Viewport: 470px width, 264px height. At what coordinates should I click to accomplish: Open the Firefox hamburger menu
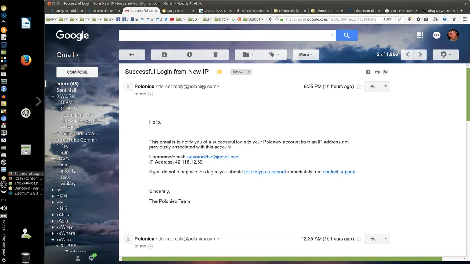tap(464, 19)
